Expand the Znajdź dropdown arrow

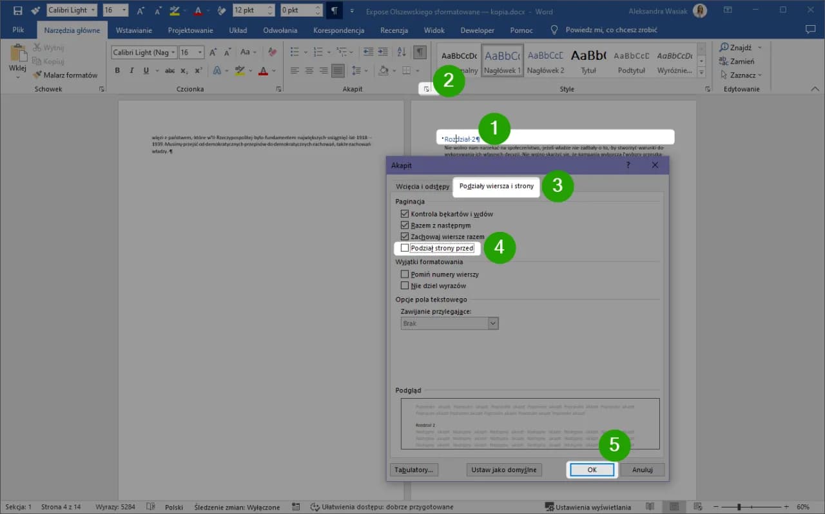point(759,47)
